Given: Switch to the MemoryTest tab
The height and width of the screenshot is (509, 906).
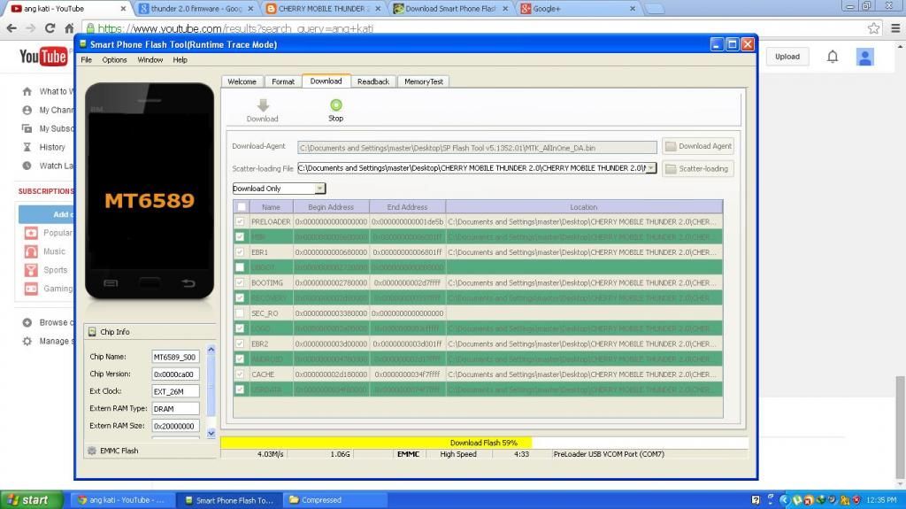Looking at the screenshot, I should (x=424, y=81).
